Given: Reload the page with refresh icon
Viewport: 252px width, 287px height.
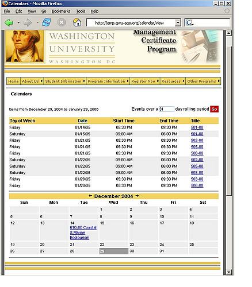Looking at the screenshot, I should click(47, 22).
